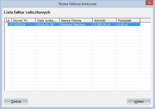
Task: Select the date cell 2016-01-30
Action: point(48,24)
